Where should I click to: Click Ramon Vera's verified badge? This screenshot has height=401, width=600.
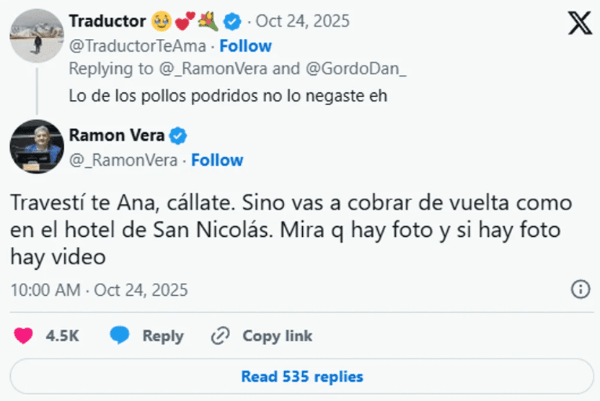[178, 135]
